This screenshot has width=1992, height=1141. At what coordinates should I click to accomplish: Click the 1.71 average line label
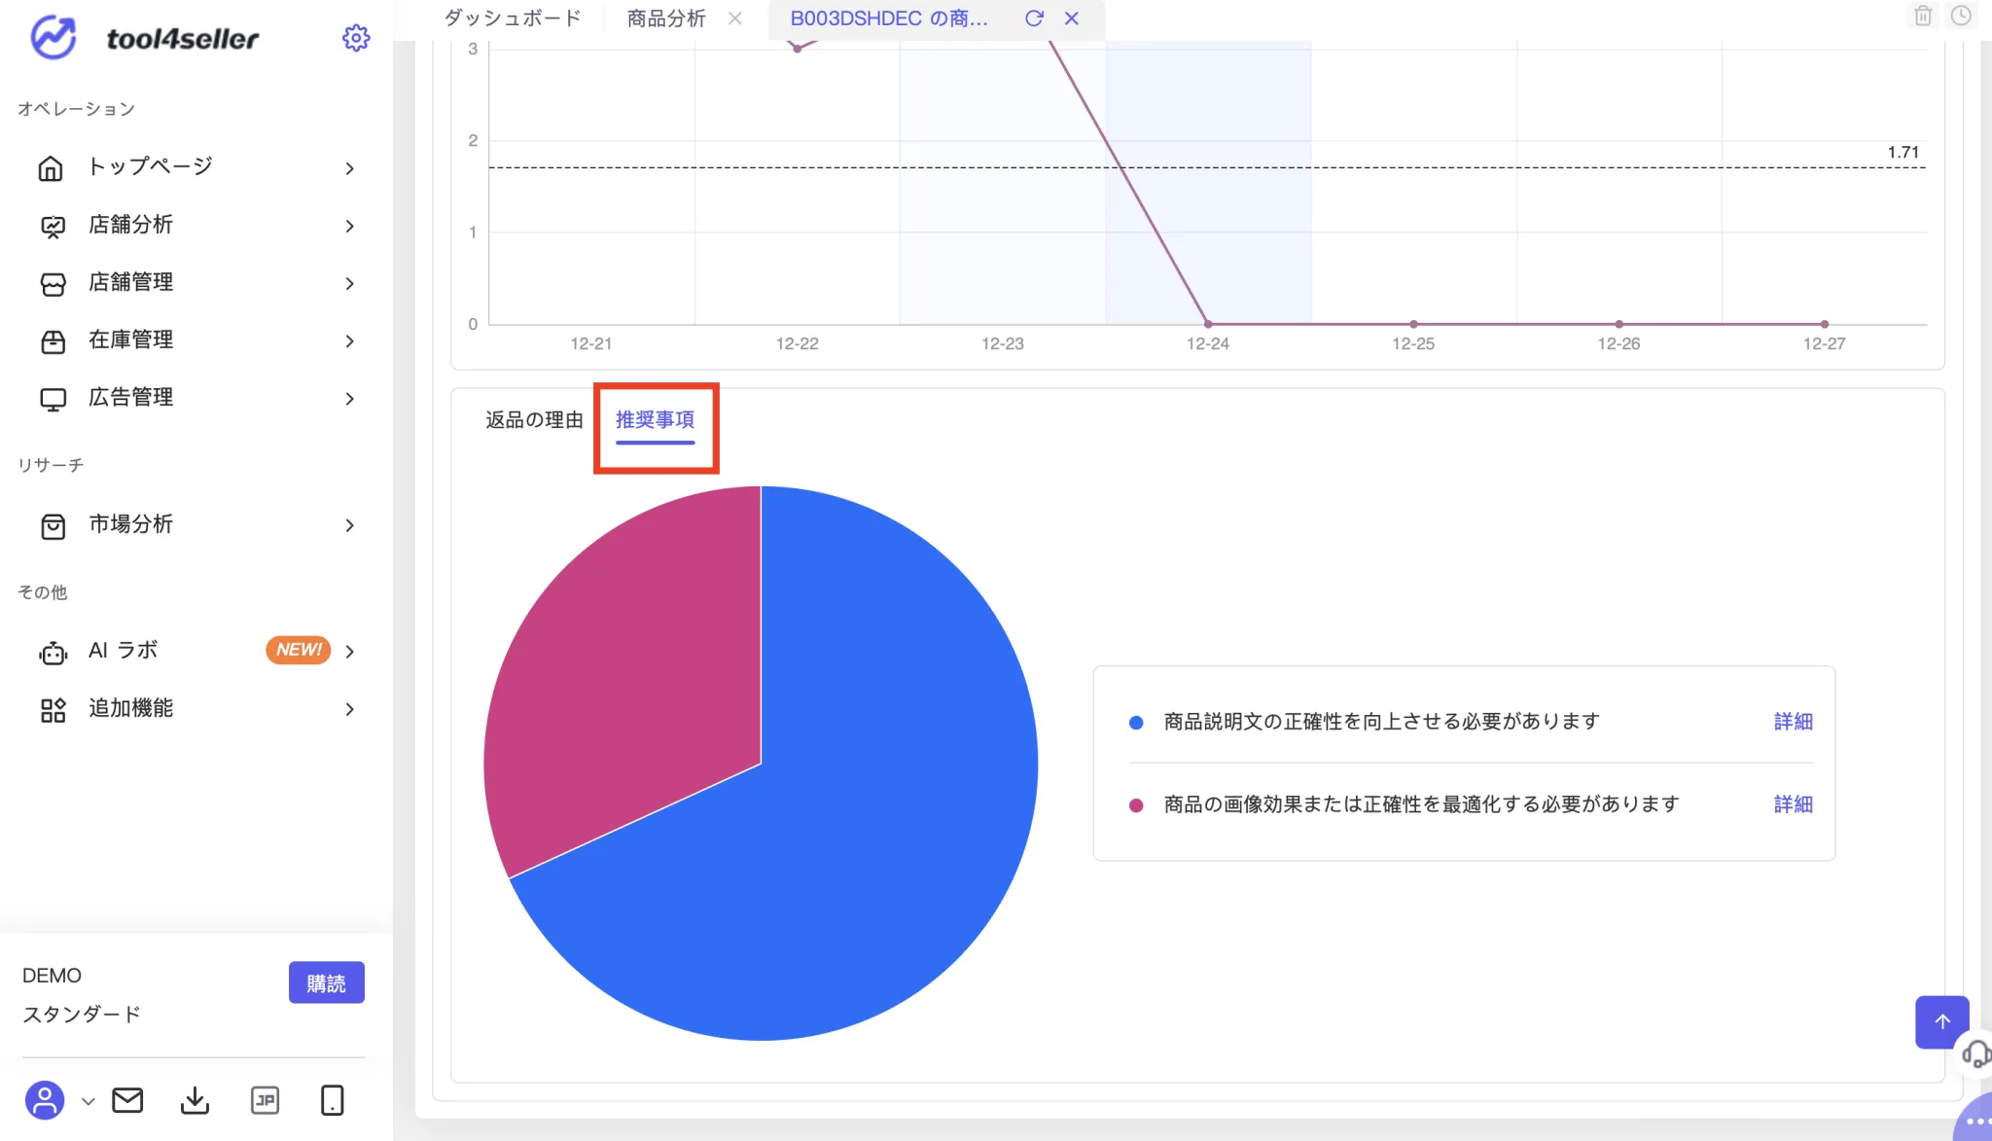point(1903,152)
